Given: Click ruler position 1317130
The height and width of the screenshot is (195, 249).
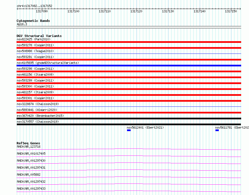Looking at the screenshot, I should click(x=168, y=11).
